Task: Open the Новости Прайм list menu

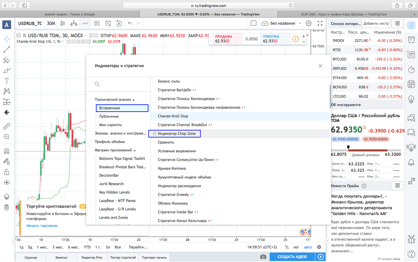Action: [397, 186]
